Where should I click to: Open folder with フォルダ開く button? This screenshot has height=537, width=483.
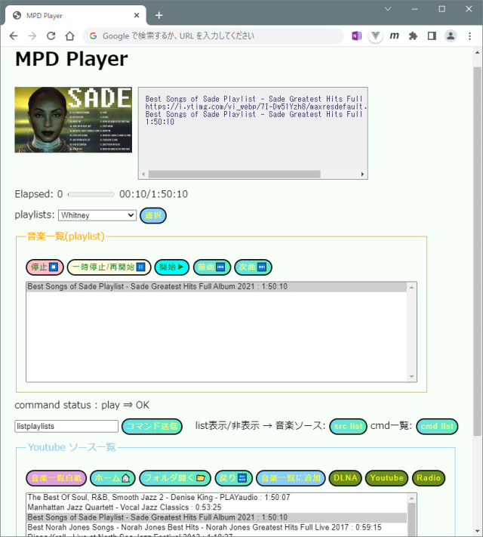175,478
